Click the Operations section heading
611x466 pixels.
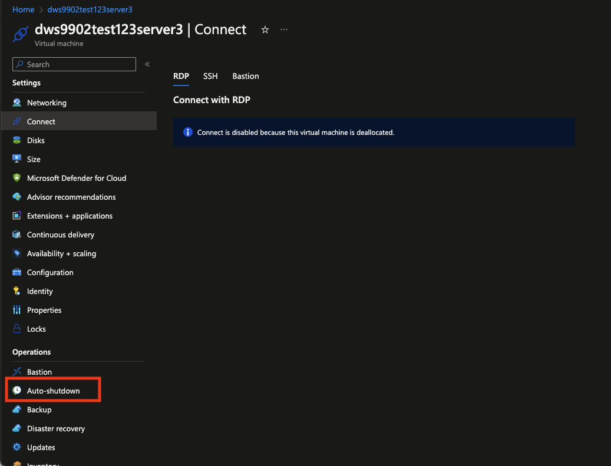pos(32,352)
